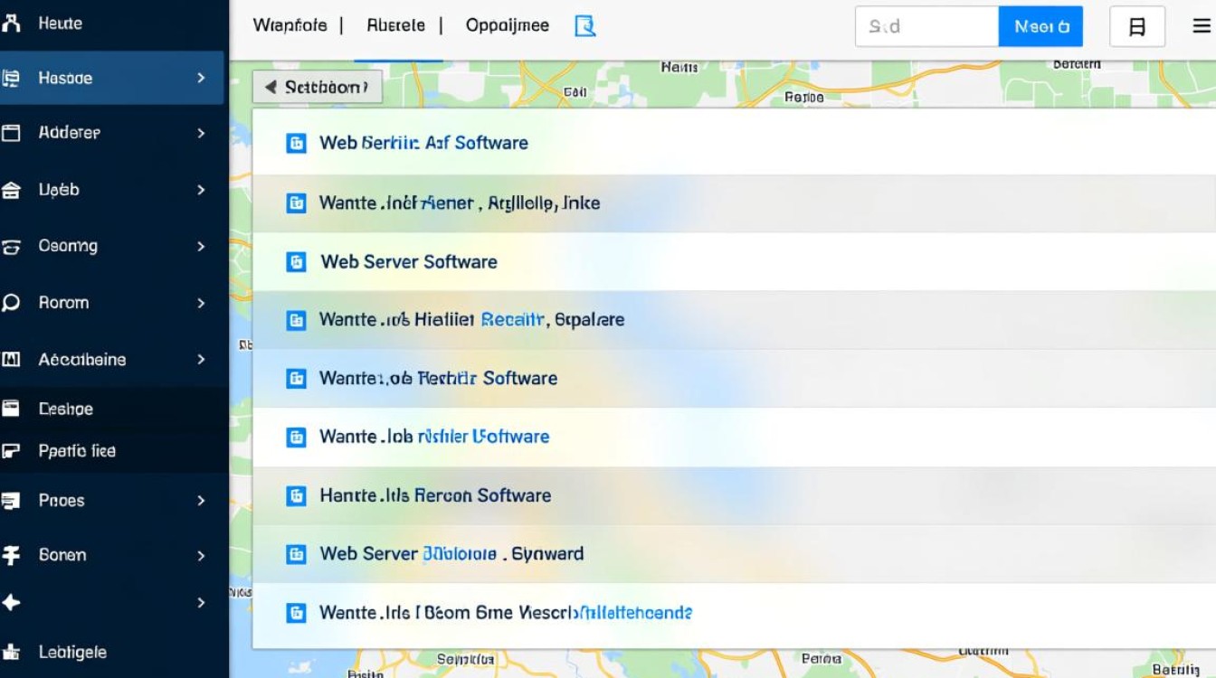Click the hamburger menu icon at top right
Screen dimensions: 1216x678
tap(1201, 26)
